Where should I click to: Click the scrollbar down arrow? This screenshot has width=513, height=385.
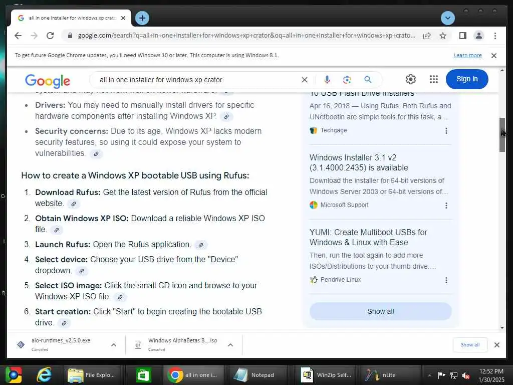[x=502, y=328]
